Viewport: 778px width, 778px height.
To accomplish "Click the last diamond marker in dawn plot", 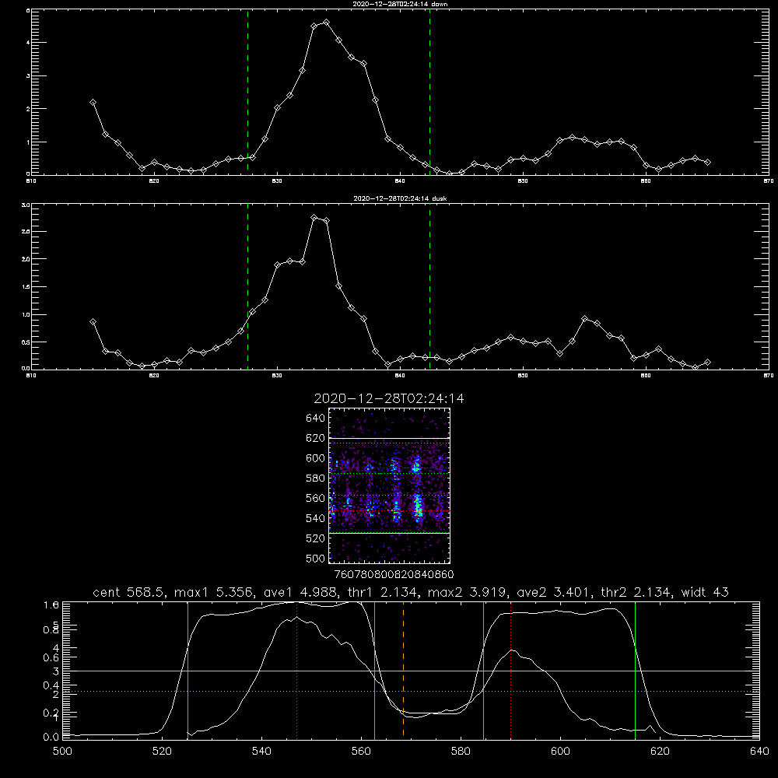I will coord(707,163).
